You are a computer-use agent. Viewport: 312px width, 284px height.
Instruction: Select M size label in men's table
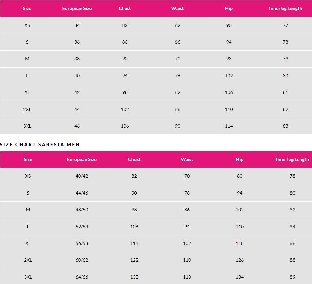[28, 210]
